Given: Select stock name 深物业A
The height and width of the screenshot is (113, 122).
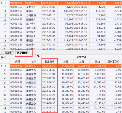Looking at the screenshot, I should point(31,7).
